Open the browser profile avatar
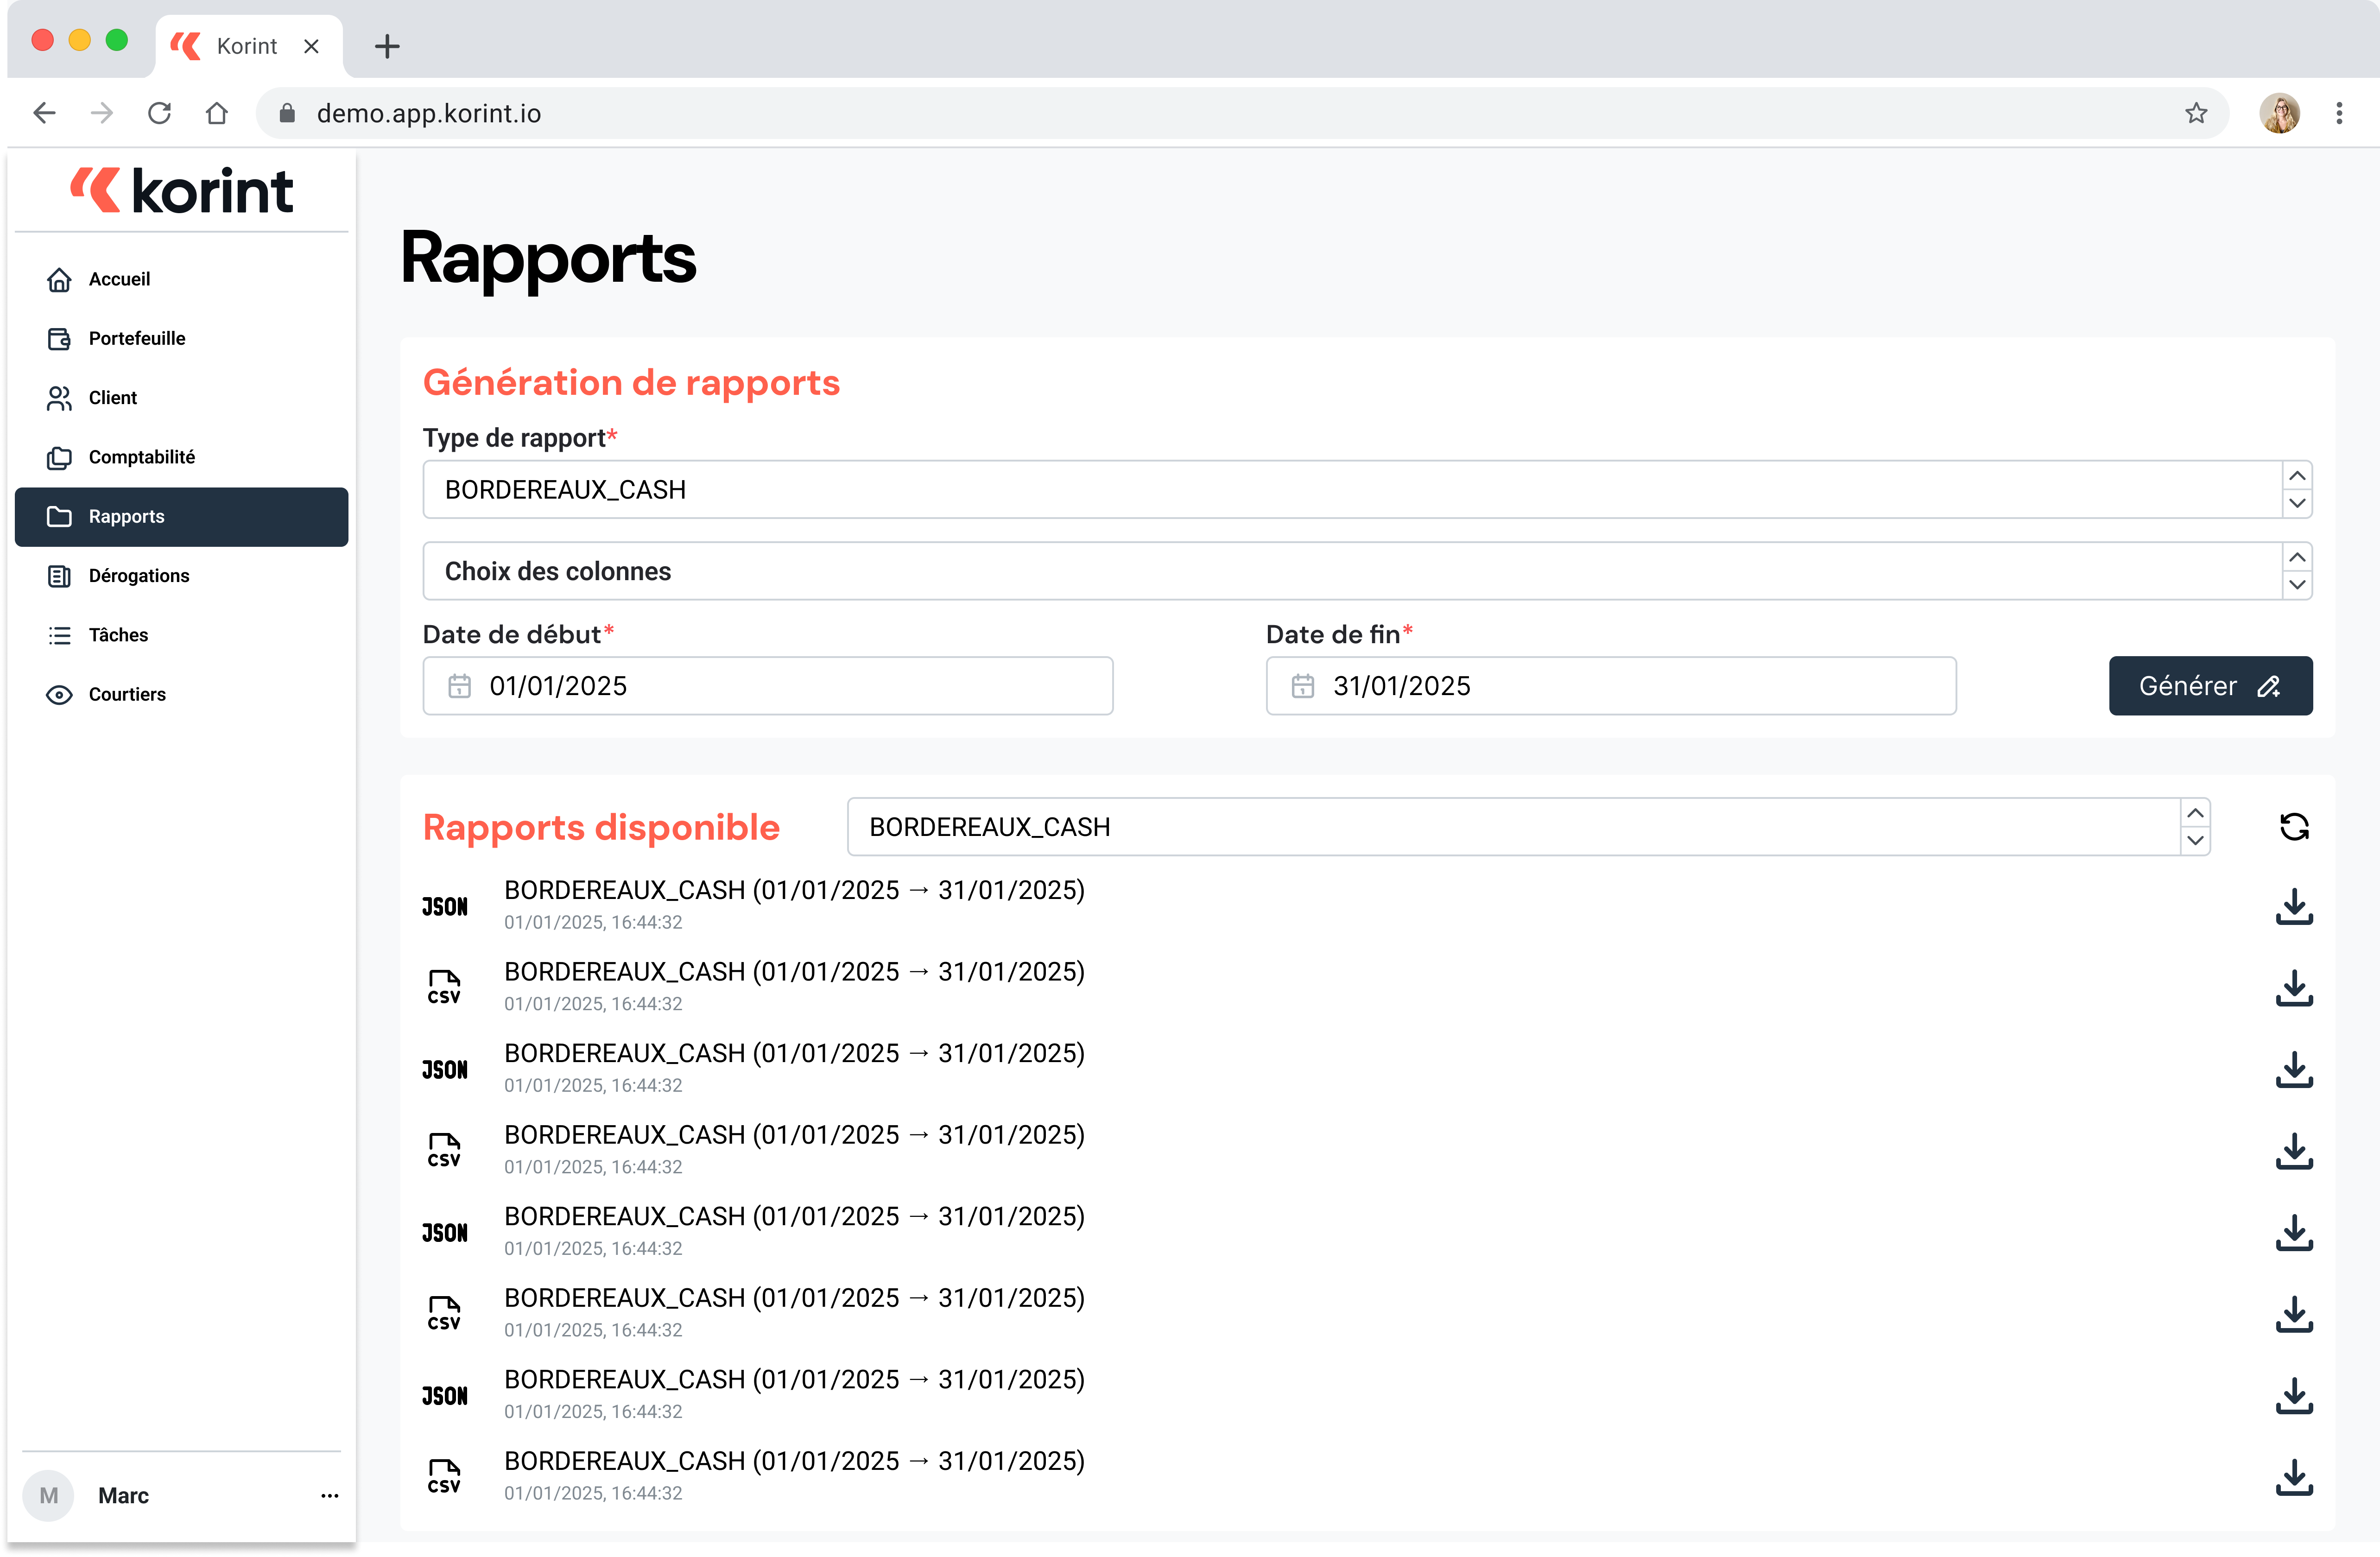 [x=2279, y=113]
